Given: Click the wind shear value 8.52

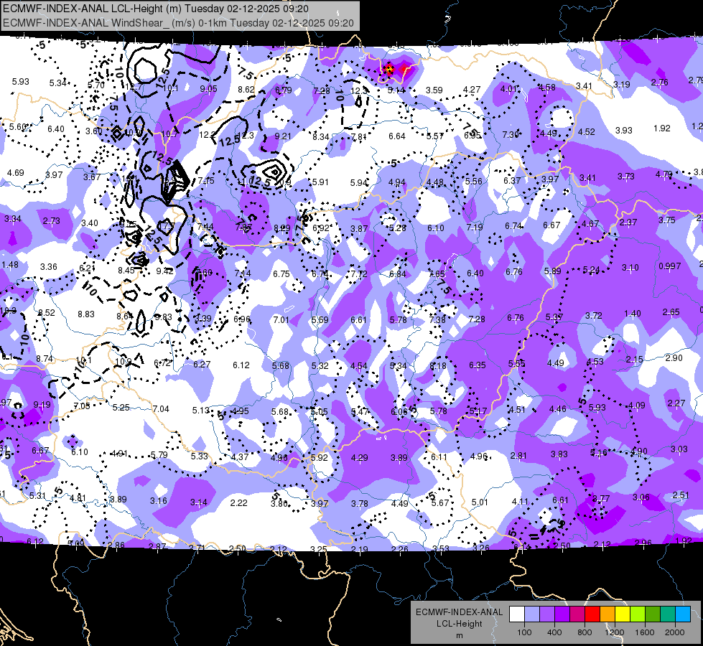Looking at the screenshot, I should point(47,312).
